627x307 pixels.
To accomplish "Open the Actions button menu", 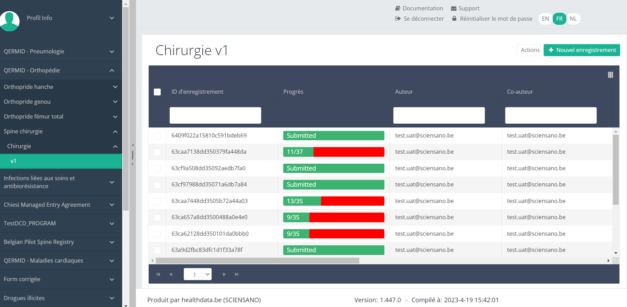I will (x=530, y=50).
